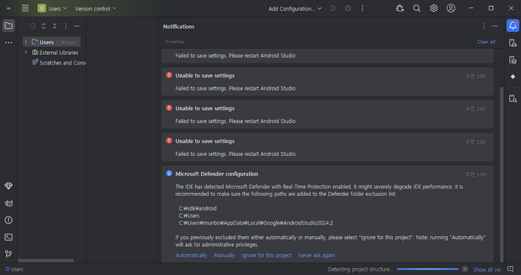Open Notifications panel options menu
Image resolution: width=521 pixels, height=275 pixels.
(484, 26)
